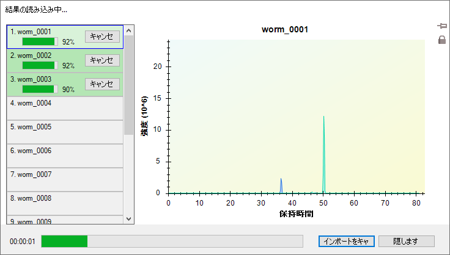Click worm_0002 progress bar at 92%
Viewport: 450px width, 255px height.
point(40,65)
